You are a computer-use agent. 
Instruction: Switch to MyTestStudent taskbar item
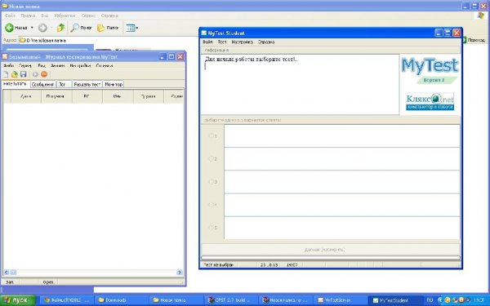click(395, 300)
